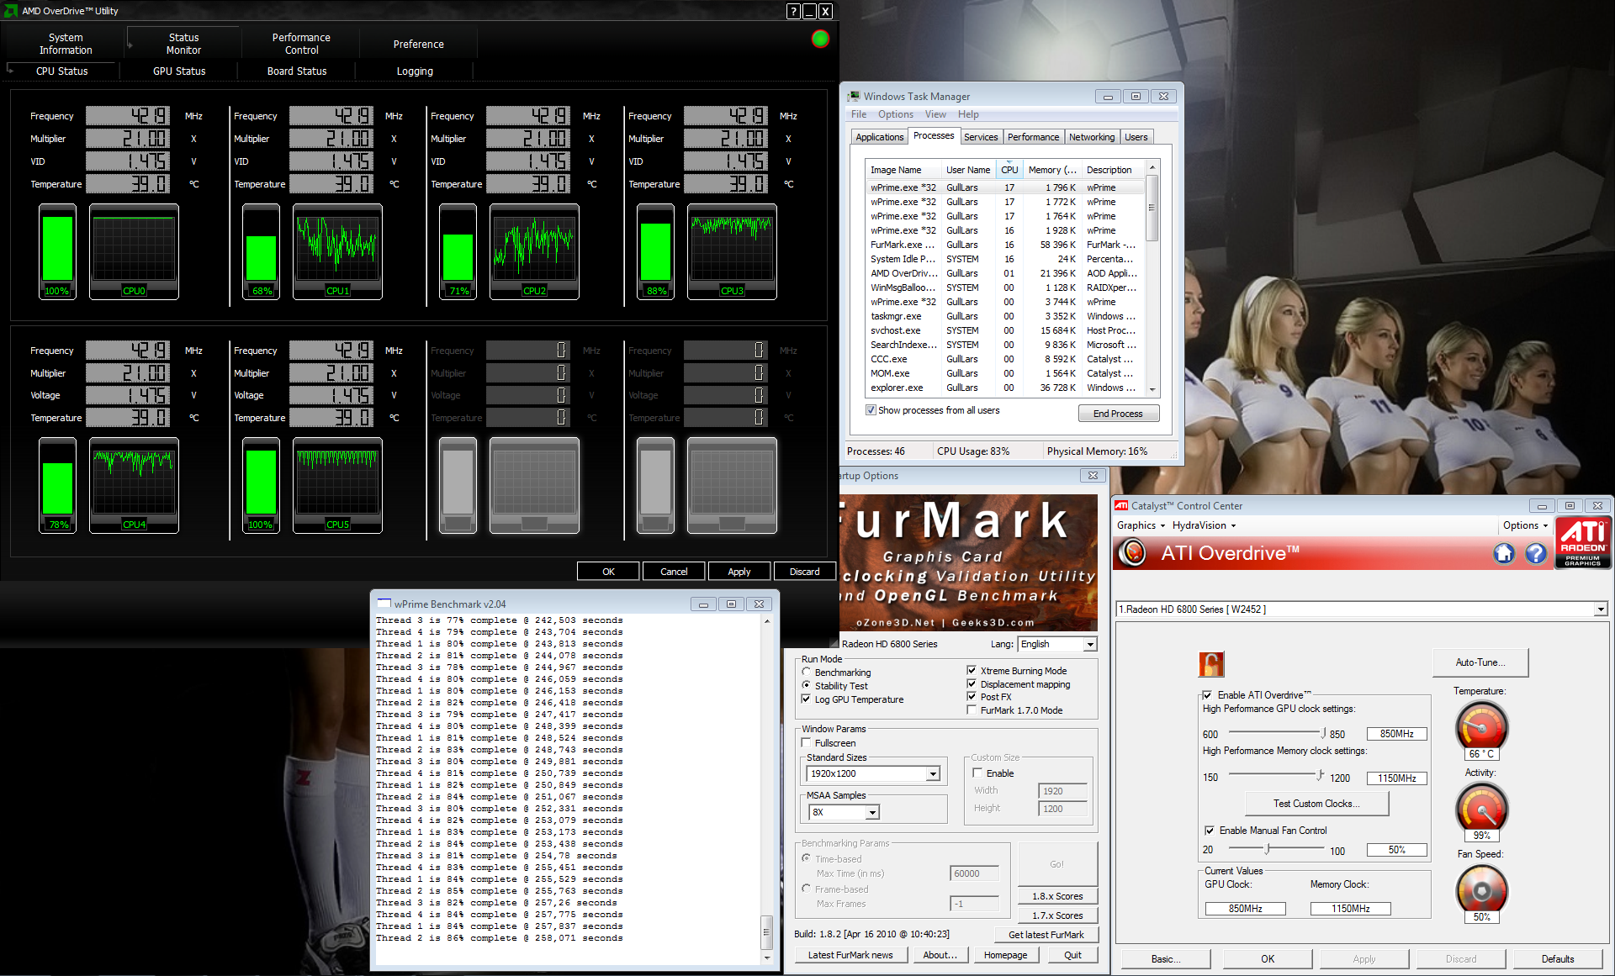
Task: Click the CPU1 usage history graph
Action: point(337,251)
